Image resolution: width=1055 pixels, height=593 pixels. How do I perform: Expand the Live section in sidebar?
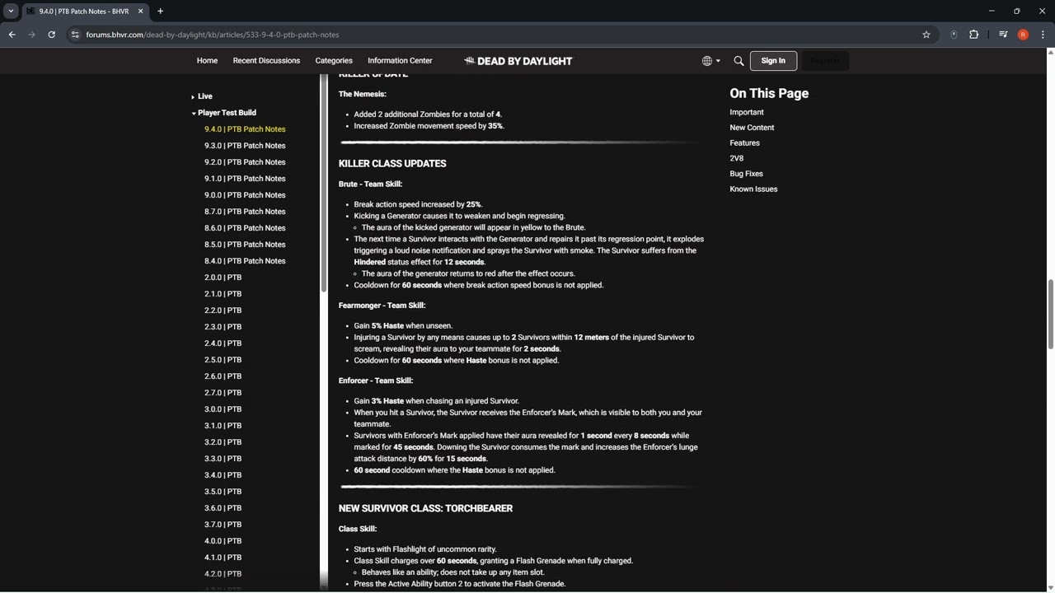tap(193, 96)
